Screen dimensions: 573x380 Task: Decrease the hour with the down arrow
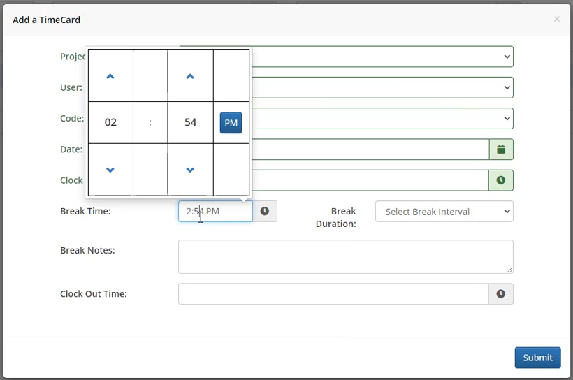click(110, 170)
